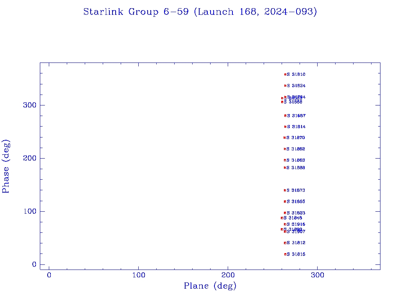Select the S 31873 red marker
The height and width of the screenshot is (300, 400).
click(285, 190)
